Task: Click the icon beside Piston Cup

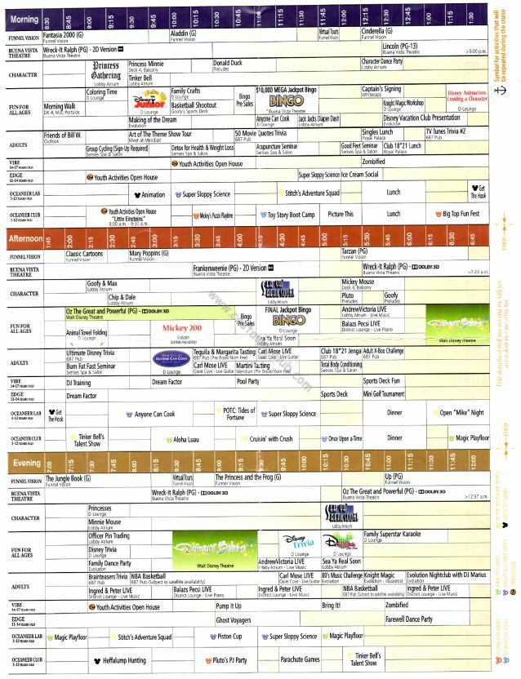Action: point(213,637)
